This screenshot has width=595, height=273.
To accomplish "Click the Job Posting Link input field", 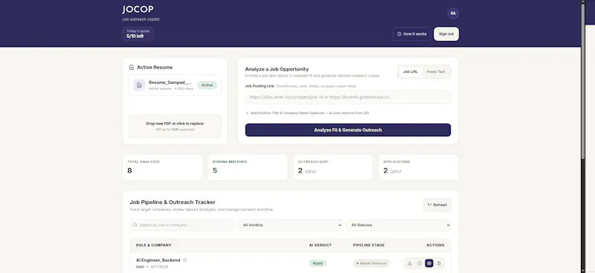I will coord(348,97).
